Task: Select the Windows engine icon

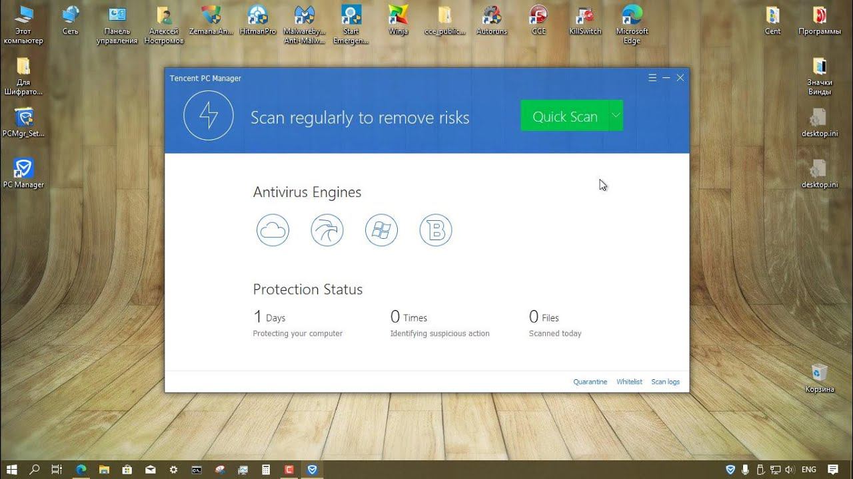Action: click(x=381, y=230)
